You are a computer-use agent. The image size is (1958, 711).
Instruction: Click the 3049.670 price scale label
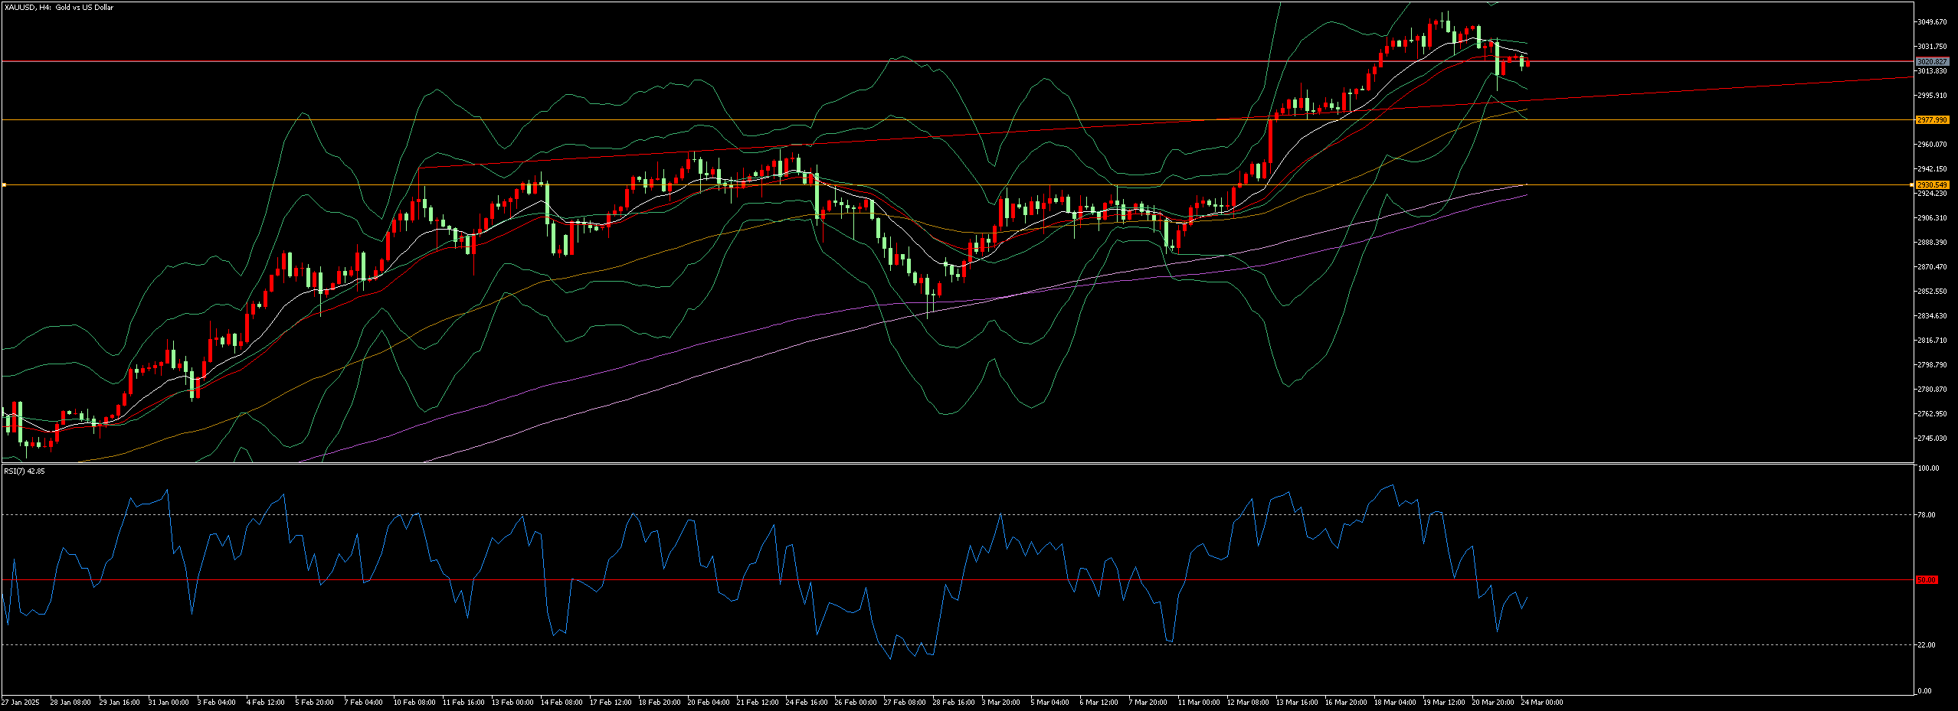[x=1931, y=22]
